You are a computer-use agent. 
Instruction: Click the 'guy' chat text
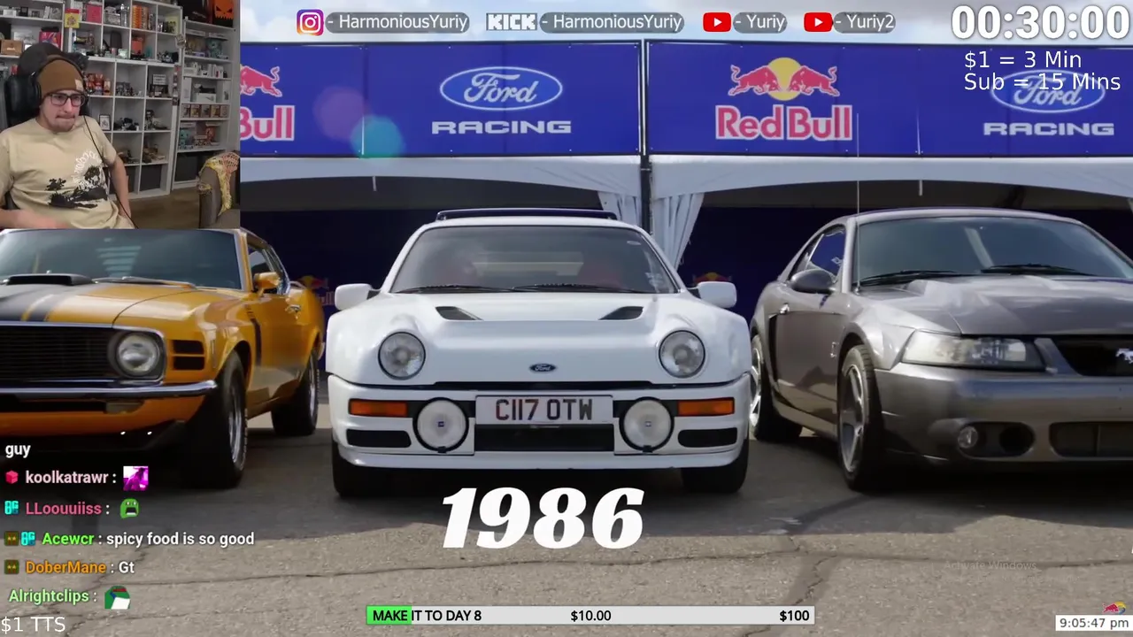click(18, 449)
